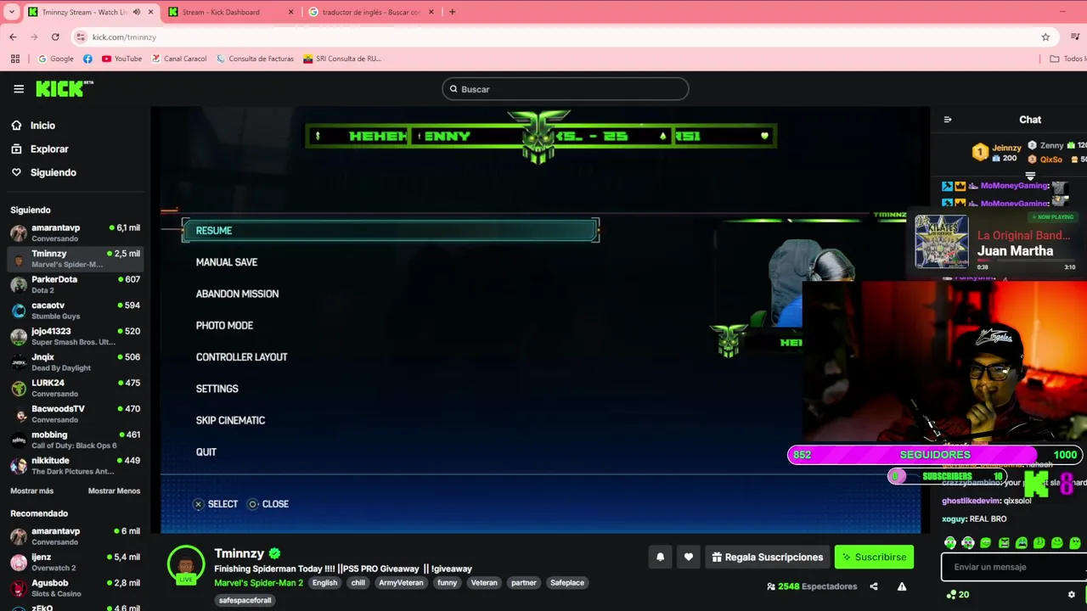Screen dimensions: 1087x611
Task: Click the channel points 20 icon
Action: 957,595
